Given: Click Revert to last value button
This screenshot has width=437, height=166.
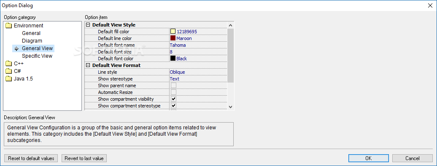Looking at the screenshot, I should pos(84,158).
